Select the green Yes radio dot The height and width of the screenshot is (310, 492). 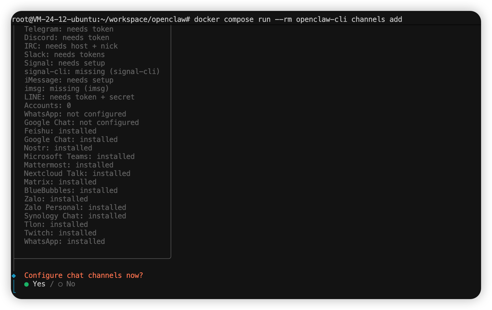pyautogui.click(x=26, y=284)
